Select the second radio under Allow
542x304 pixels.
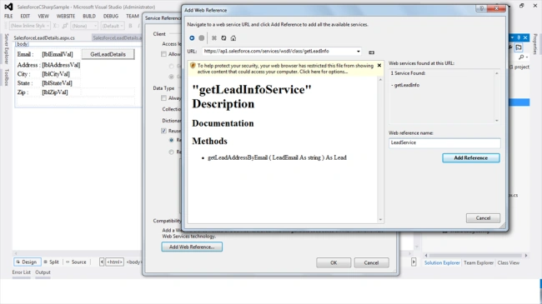point(172,77)
